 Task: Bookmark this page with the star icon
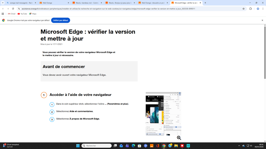point(243,8)
